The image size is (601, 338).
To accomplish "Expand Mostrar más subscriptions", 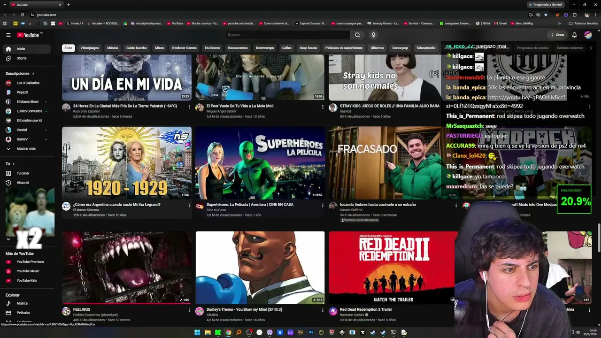I will click(x=27, y=149).
